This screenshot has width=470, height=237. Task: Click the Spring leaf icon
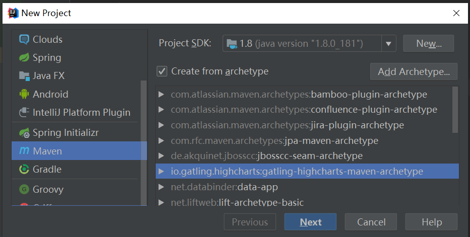click(x=24, y=58)
